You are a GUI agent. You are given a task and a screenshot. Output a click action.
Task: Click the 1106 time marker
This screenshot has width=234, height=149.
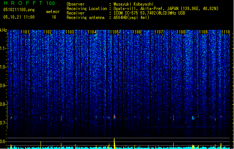click(137, 32)
